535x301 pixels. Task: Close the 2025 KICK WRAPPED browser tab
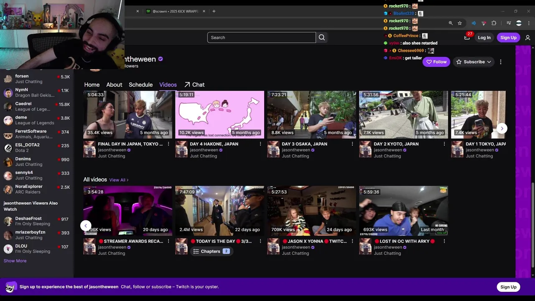(x=204, y=11)
